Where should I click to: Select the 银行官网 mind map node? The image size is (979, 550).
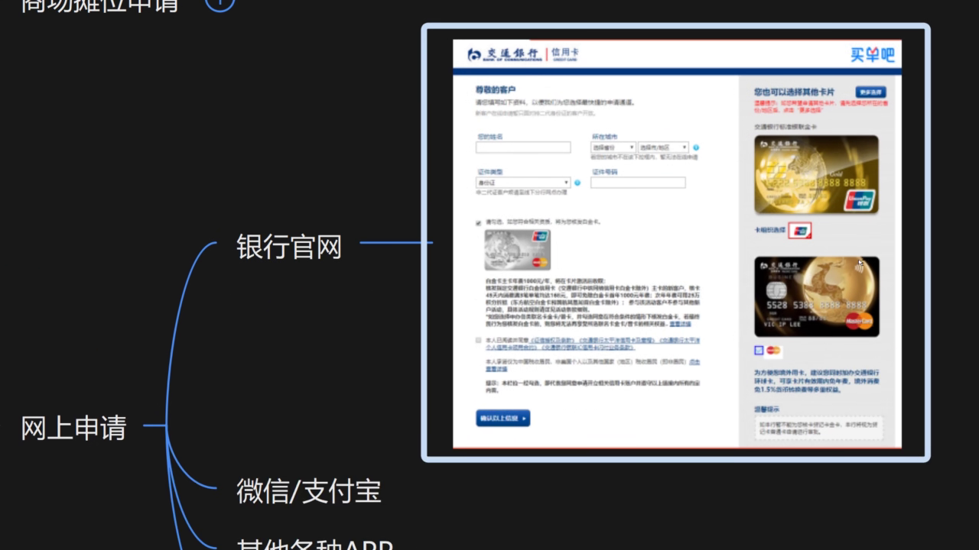click(288, 247)
